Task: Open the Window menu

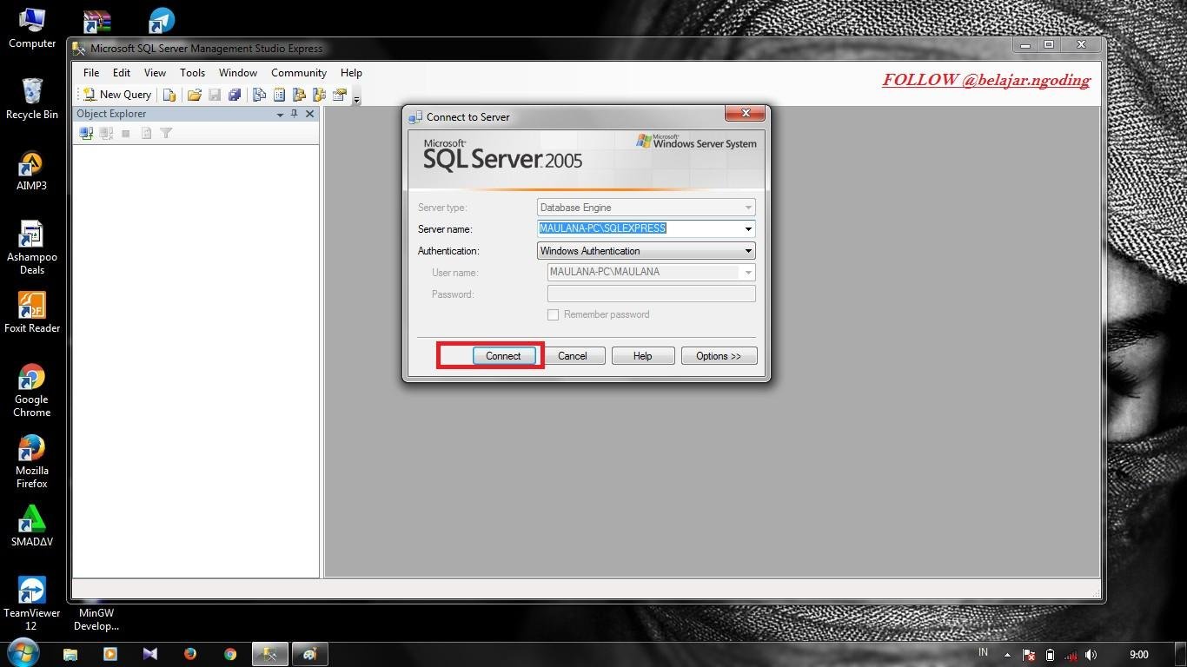Action: 238,73
